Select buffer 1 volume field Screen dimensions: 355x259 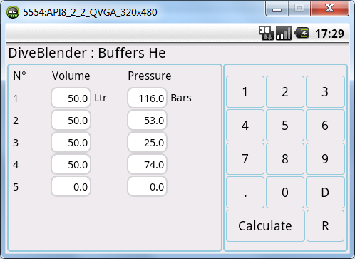click(x=71, y=98)
